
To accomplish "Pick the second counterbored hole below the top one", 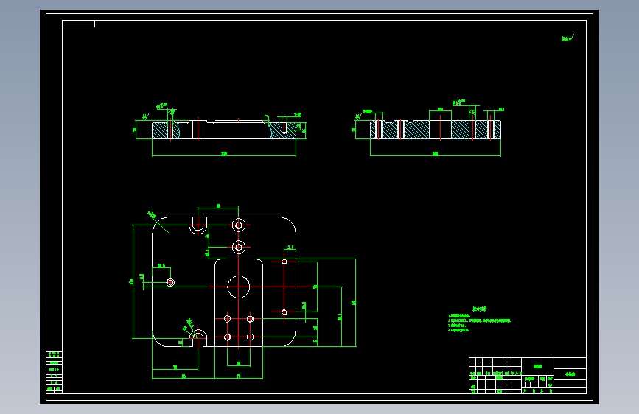I will 238,247.
